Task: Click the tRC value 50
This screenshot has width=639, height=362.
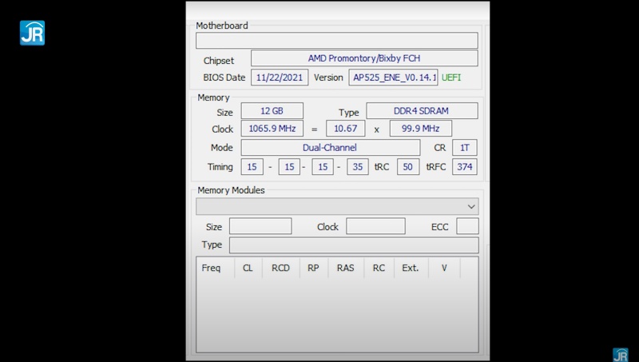Action: 407,167
